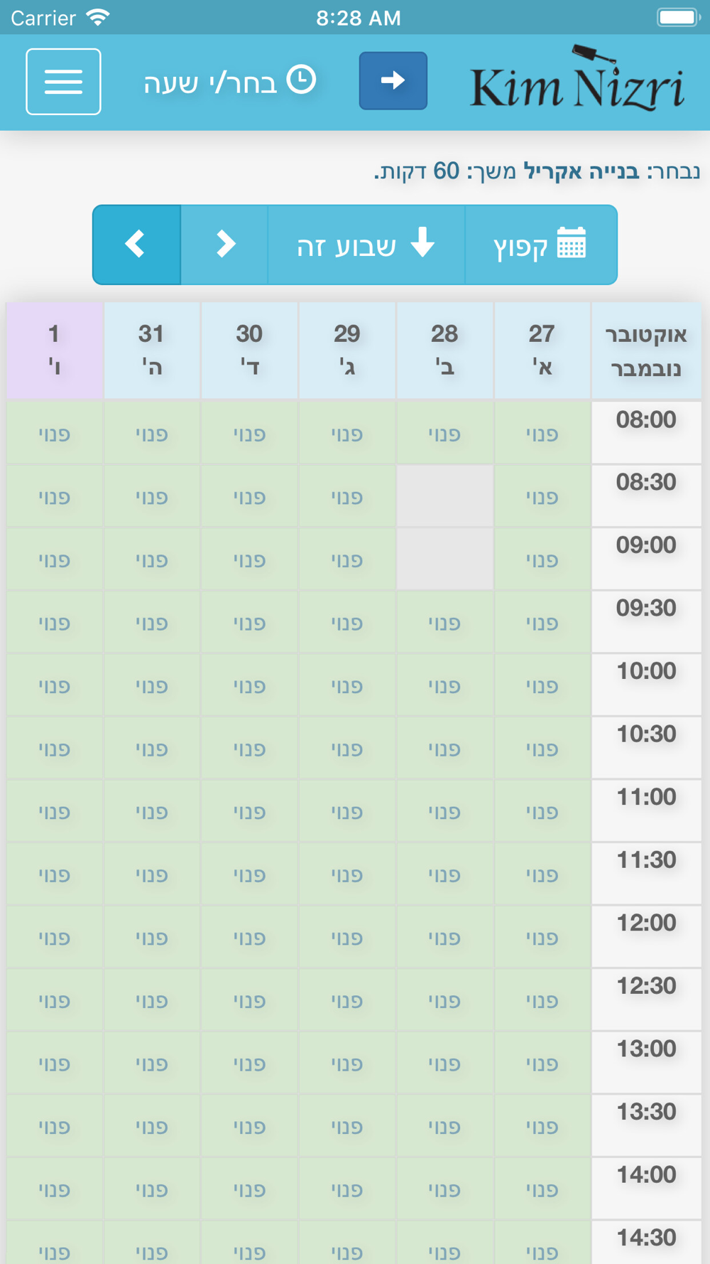The height and width of the screenshot is (1264, 710).
Task: Open the hamburger menu
Action: click(63, 82)
